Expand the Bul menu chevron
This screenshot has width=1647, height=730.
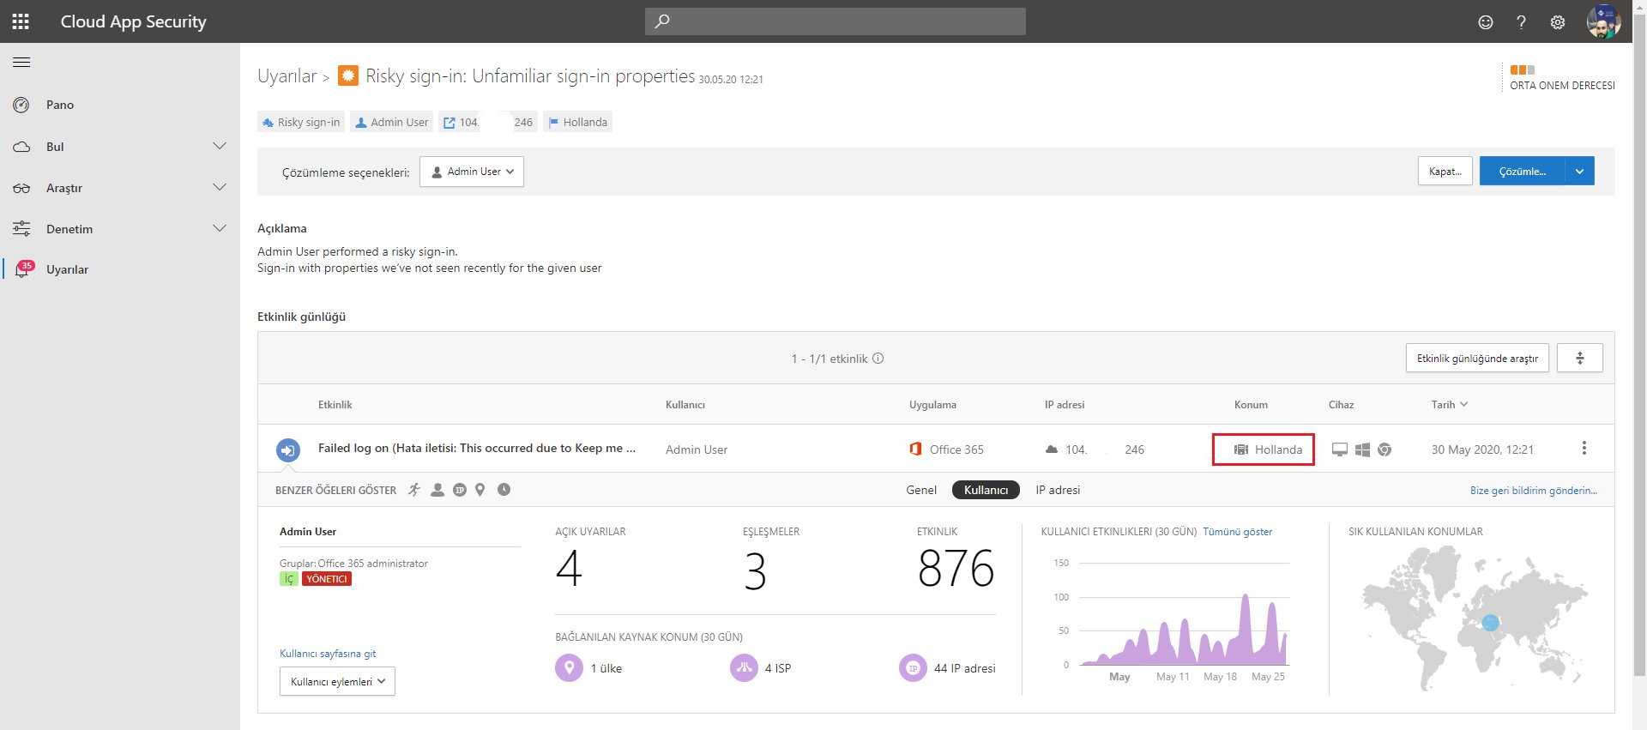pyautogui.click(x=220, y=146)
